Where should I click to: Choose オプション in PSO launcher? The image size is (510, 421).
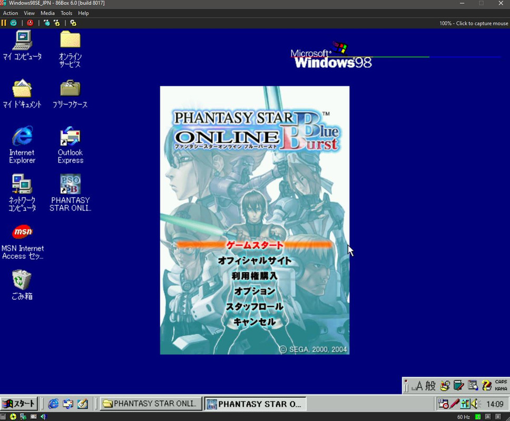[x=254, y=291]
